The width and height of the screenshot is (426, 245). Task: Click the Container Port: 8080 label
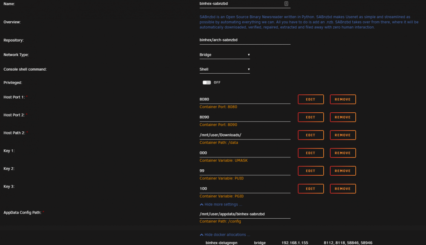tap(218, 107)
